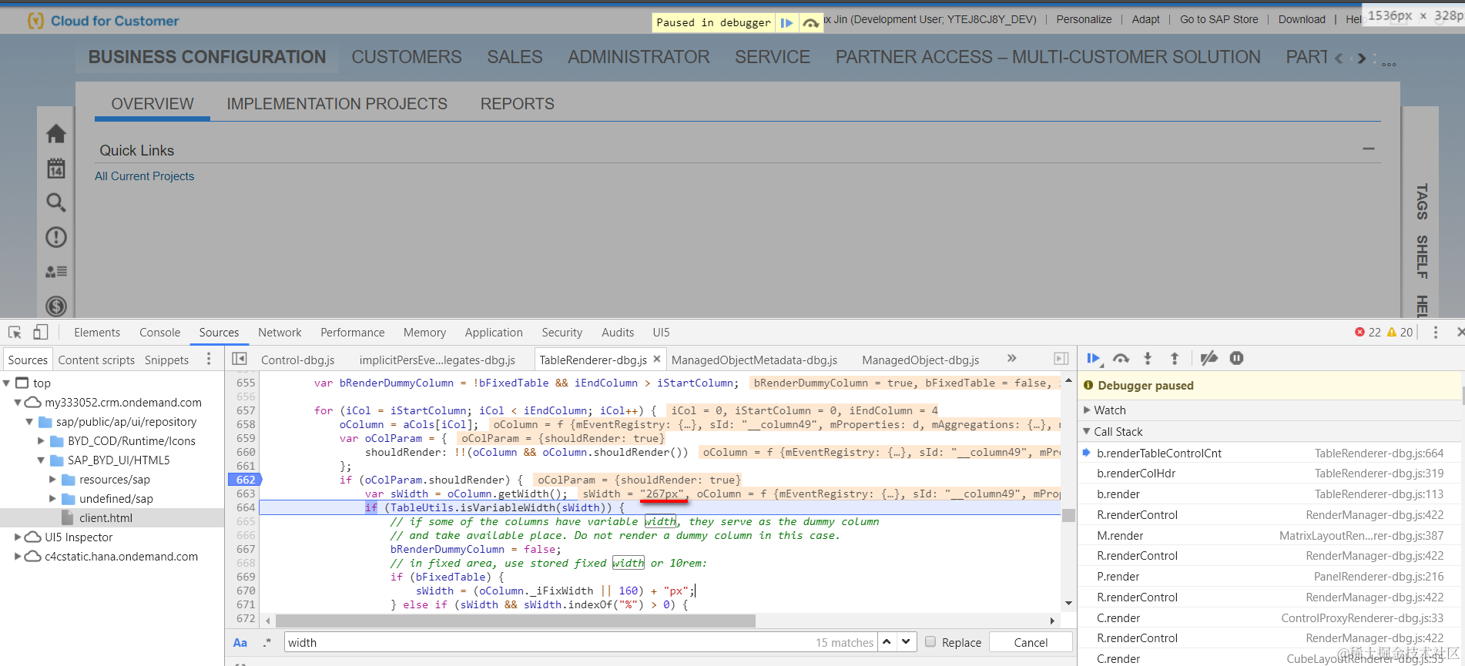Expand resources/sap folder
This screenshot has width=1465, height=666.
click(x=52, y=479)
